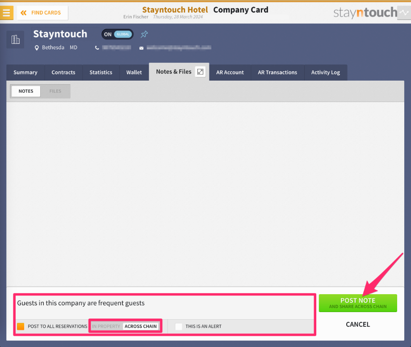This screenshot has height=347, width=411.
Task: Click the MD state text
Action: [73, 47]
